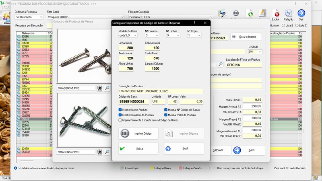
Task: Click magnifier icon next to IMAGENS\2.PNG
Action: (x=107, y=152)
